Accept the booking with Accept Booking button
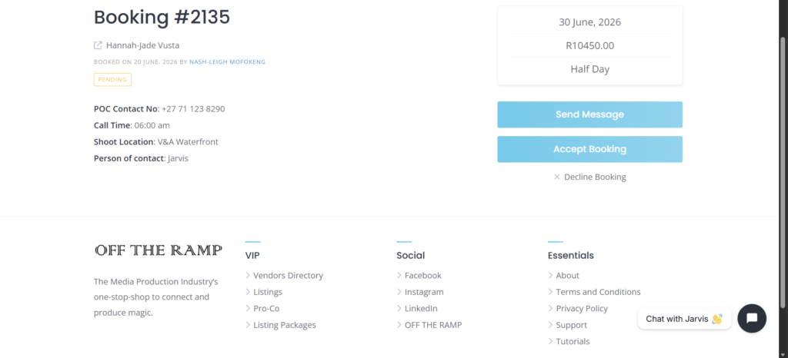This screenshot has width=788, height=358. (x=590, y=149)
